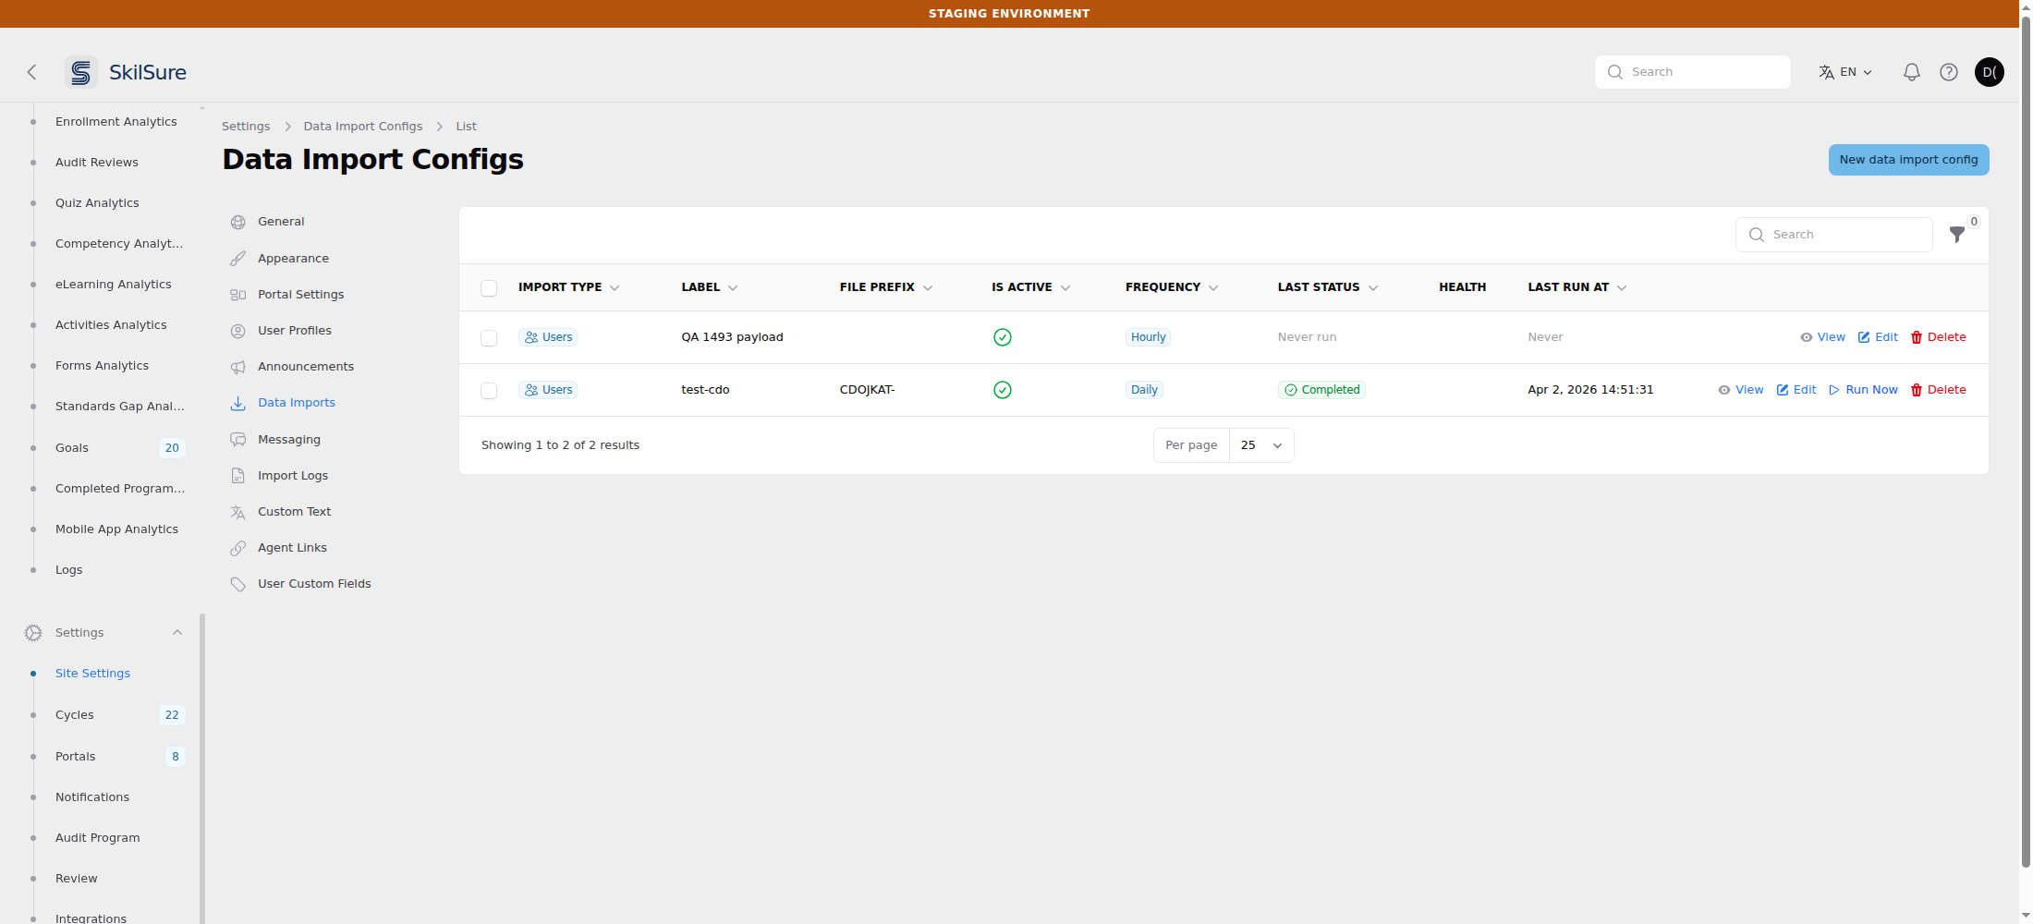Viewport: 2033px width, 924px height.
Task: Go back using the left arrow icon
Action: pyautogui.click(x=31, y=72)
